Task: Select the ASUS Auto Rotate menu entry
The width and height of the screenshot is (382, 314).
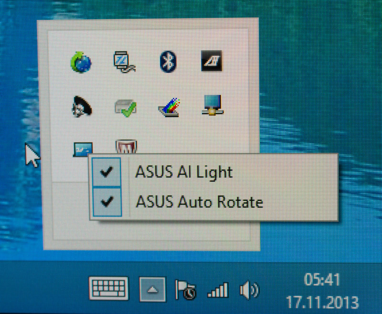Action: [x=214, y=202]
